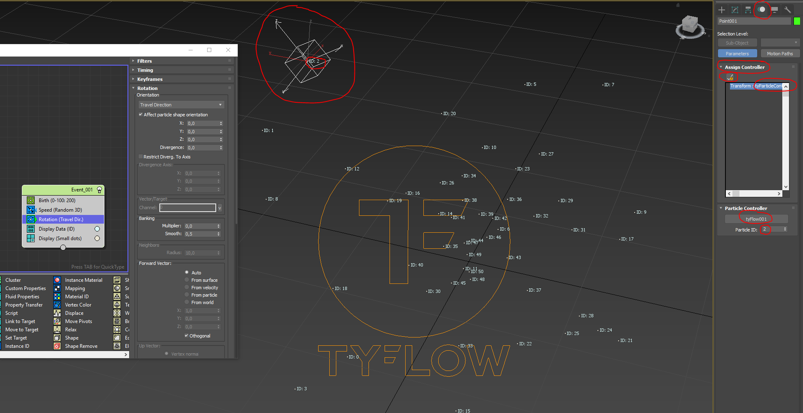Select the Speed operator icon

coord(31,210)
